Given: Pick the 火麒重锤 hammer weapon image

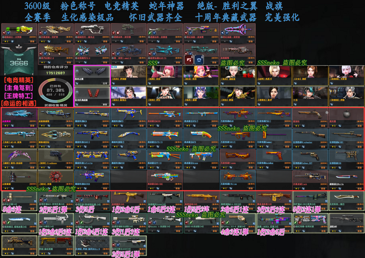Looking at the screenshot, I should click(19, 177).
